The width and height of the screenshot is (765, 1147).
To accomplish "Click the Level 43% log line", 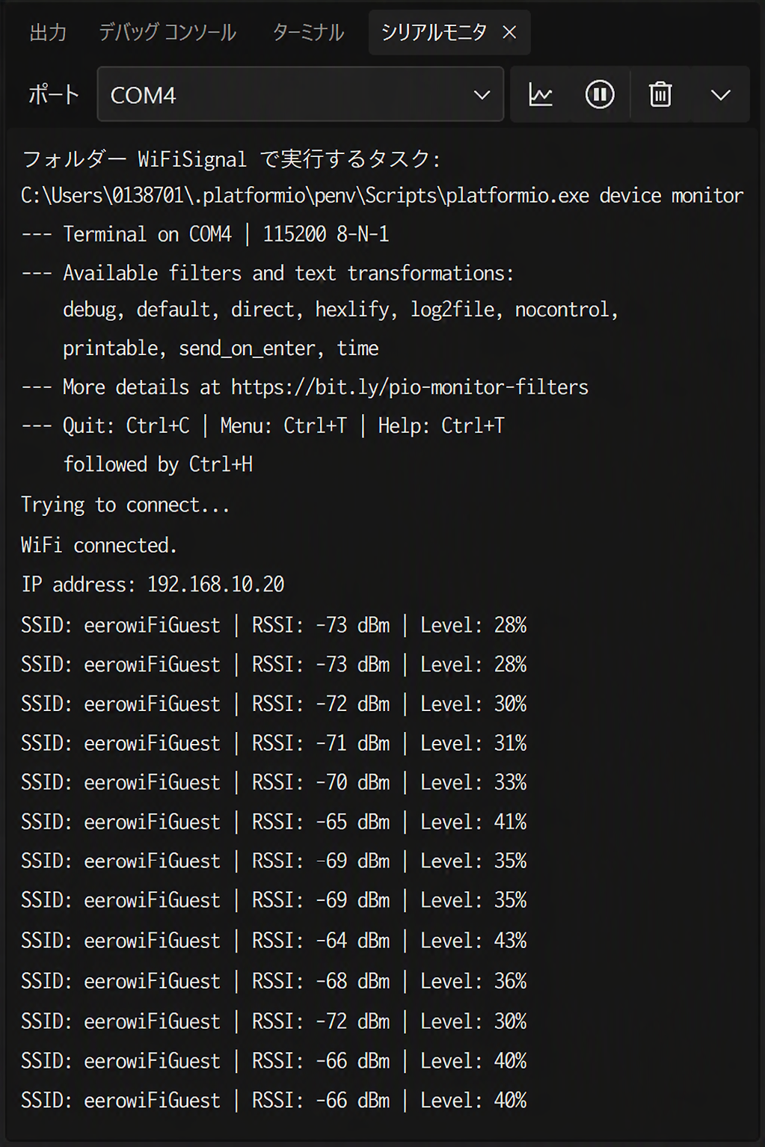I will coord(274,940).
